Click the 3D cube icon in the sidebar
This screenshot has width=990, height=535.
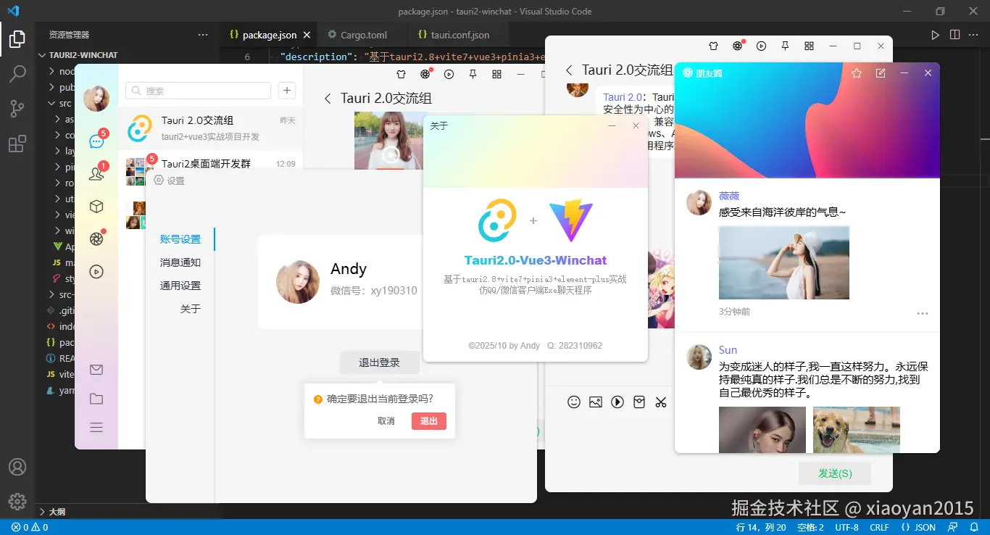96,206
